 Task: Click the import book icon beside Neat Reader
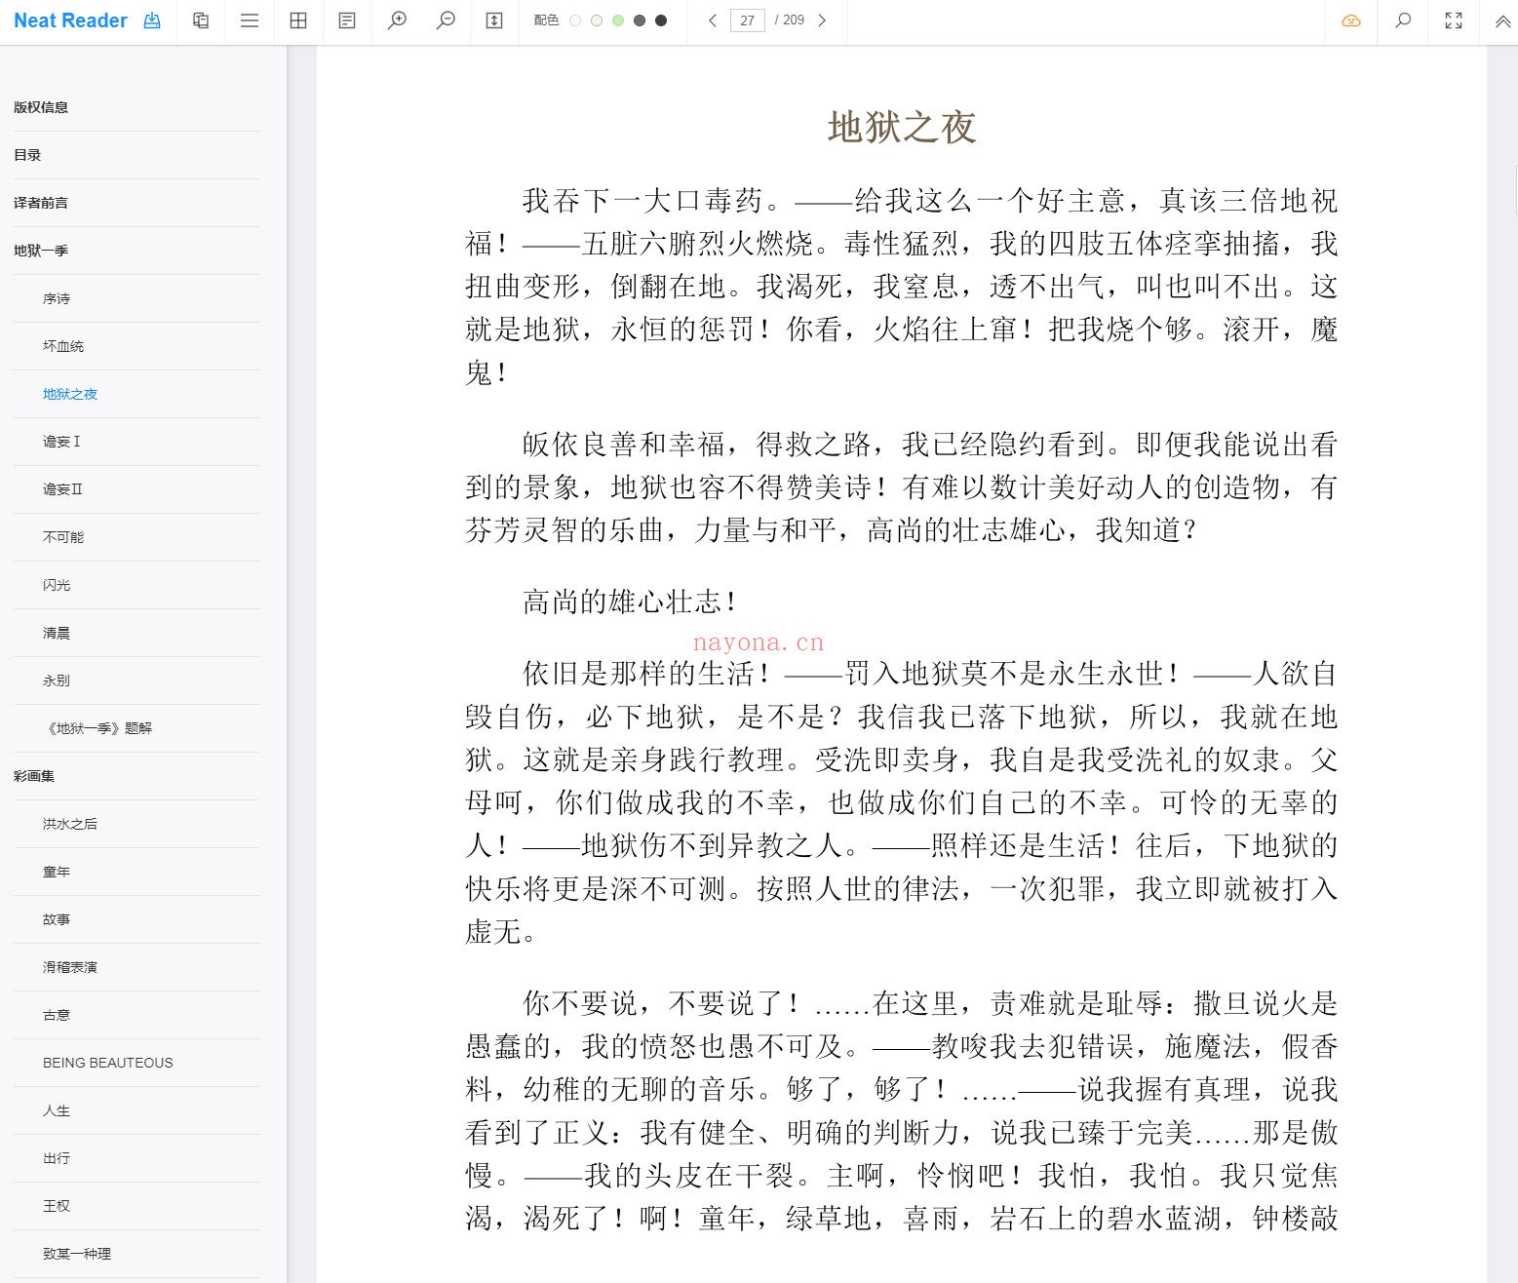[x=152, y=20]
